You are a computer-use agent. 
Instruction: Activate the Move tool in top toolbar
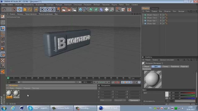[19, 10]
